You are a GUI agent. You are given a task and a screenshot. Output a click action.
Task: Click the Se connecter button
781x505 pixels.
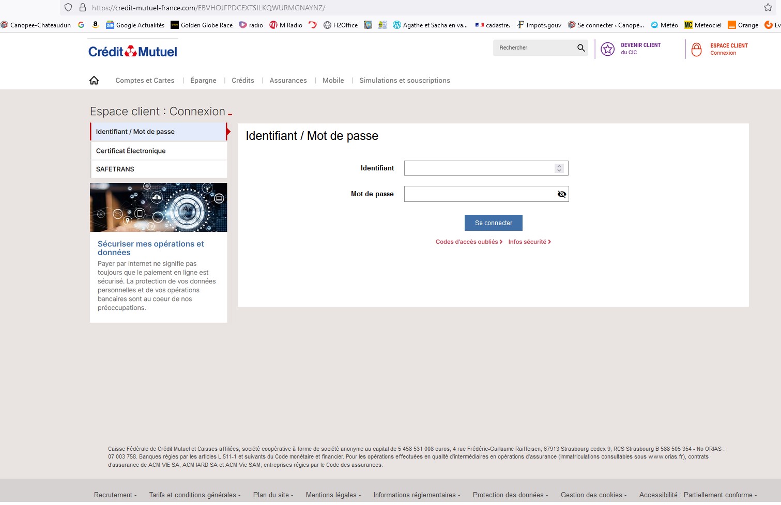(494, 223)
